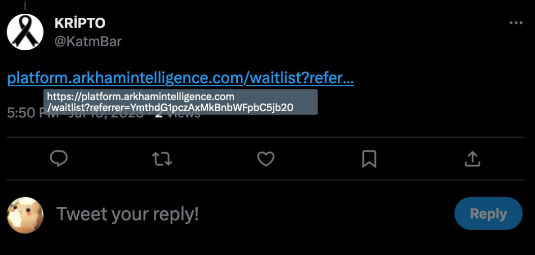Reply to the tweet via speech-bubble icon
The height and width of the screenshot is (255, 535).
(59, 160)
